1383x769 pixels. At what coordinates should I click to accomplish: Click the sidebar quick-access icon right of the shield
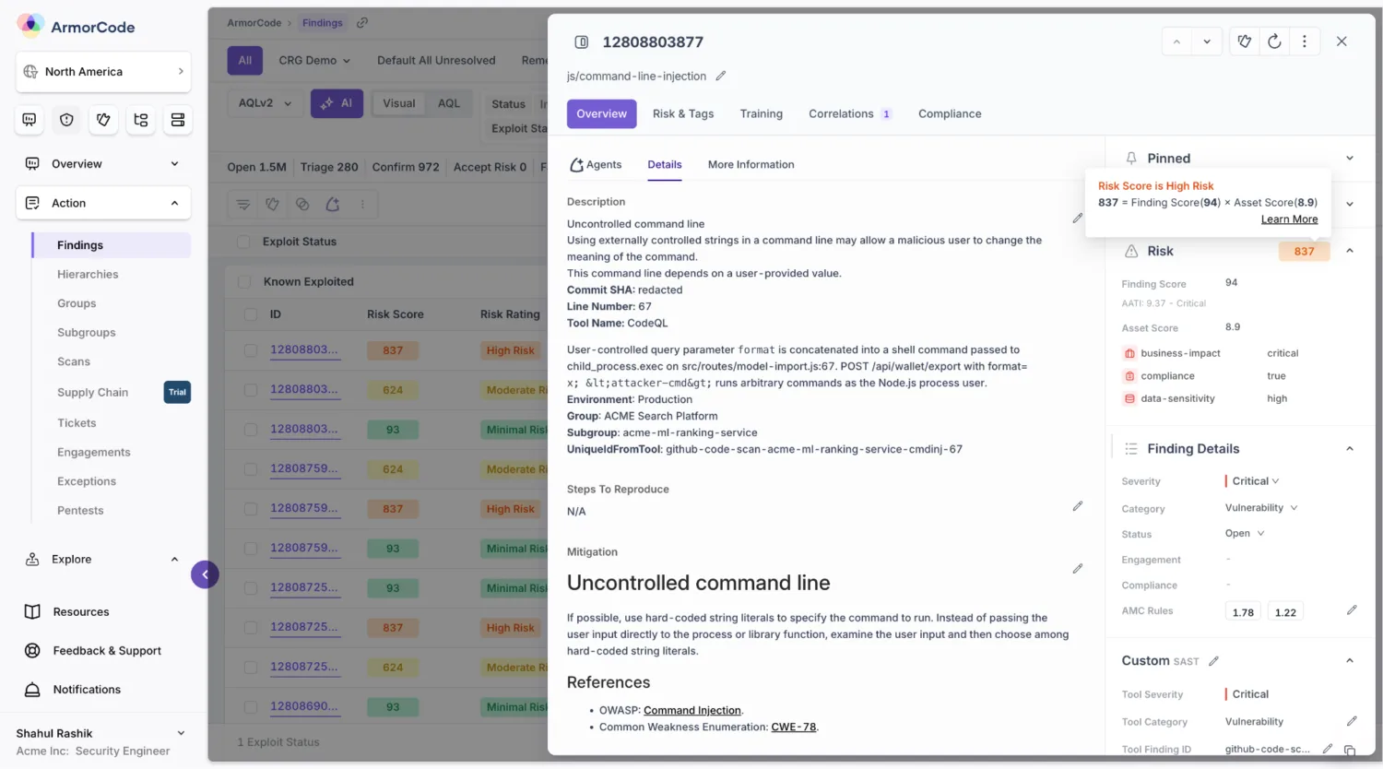103,120
